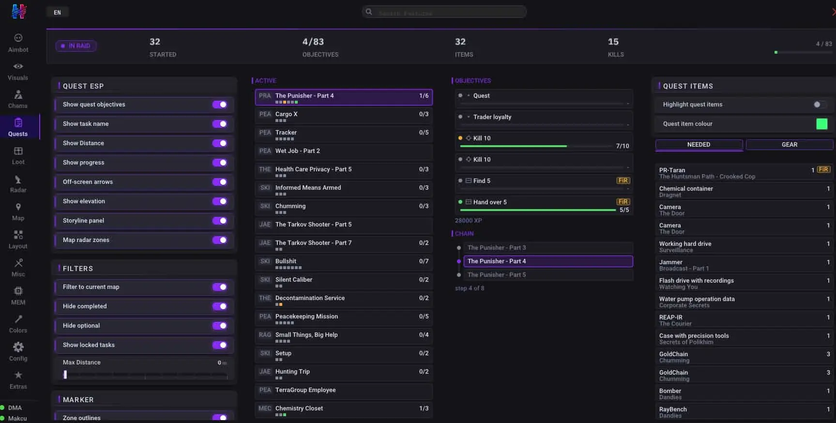Click the EN language button

pos(58,13)
